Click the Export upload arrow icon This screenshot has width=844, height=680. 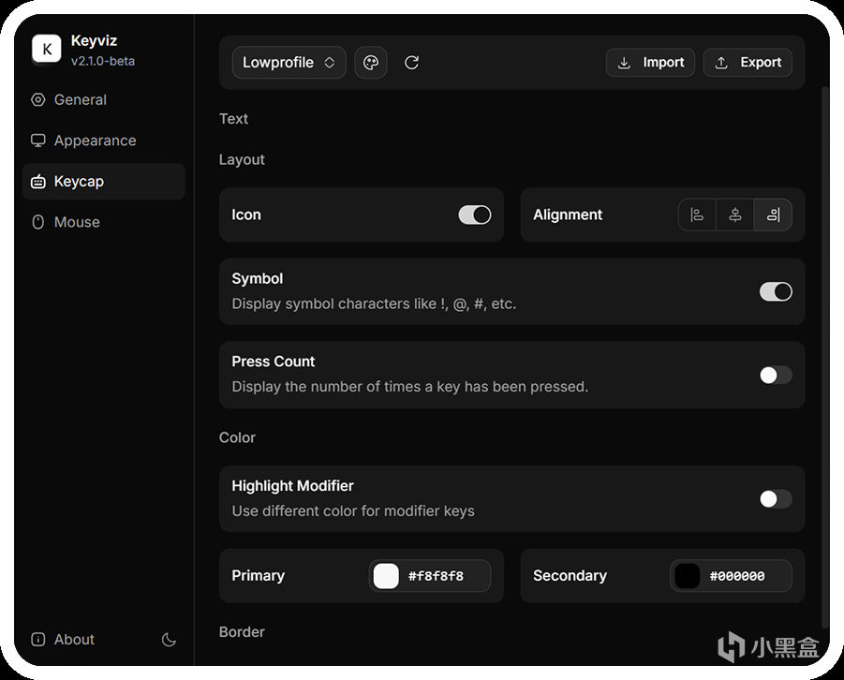[x=721, y=63]
